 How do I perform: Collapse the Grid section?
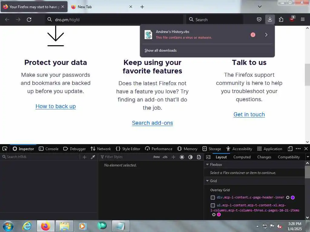click(207, 181)
